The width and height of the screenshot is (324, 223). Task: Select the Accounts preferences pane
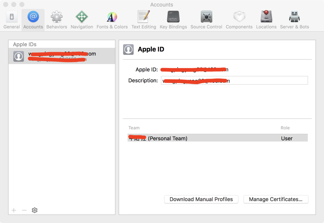point(33,20)
